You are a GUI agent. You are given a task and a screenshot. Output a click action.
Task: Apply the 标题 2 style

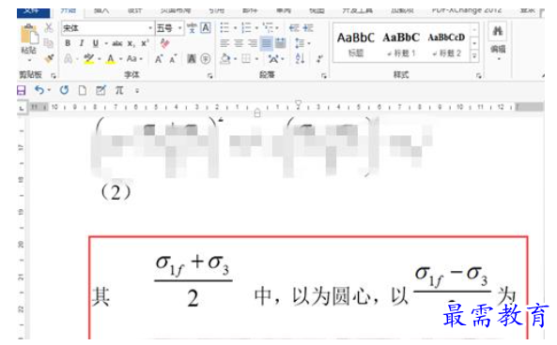click(446, 44)
